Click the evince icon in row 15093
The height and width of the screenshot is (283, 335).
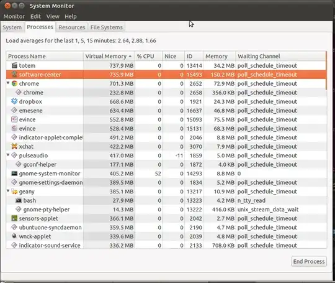[14, 119]
